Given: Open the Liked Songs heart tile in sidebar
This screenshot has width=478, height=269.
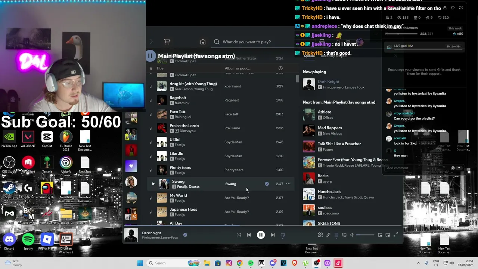Looking at the screenshot, I should [x=131, y=166].
